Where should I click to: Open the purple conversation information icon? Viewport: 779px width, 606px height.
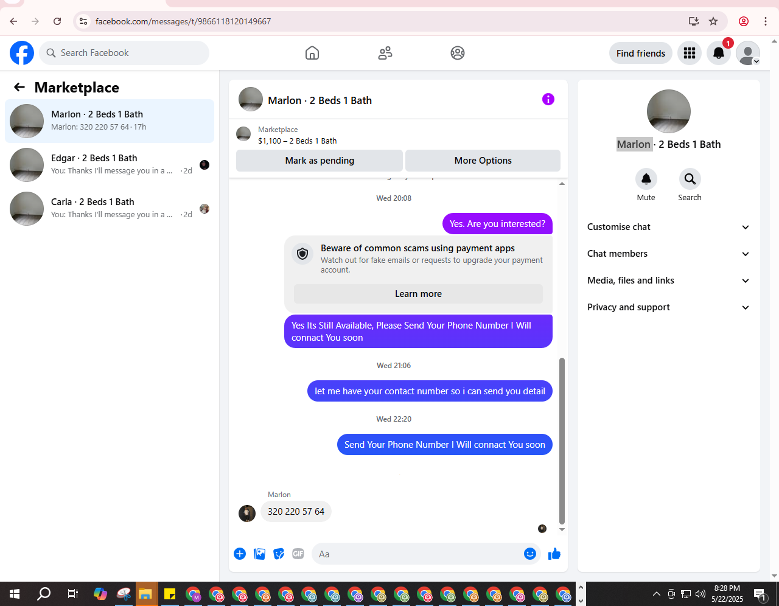click(548, 99)
